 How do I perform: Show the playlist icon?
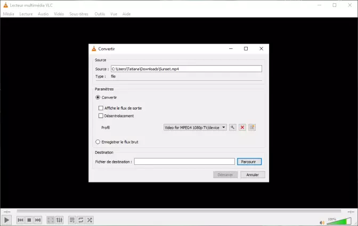pyautogui.click(x=72, y=220)
